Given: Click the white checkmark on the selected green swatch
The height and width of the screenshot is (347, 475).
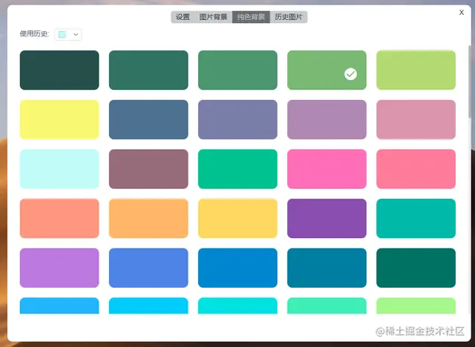Looking at the screenshot, I should click(x=350, y=74).
